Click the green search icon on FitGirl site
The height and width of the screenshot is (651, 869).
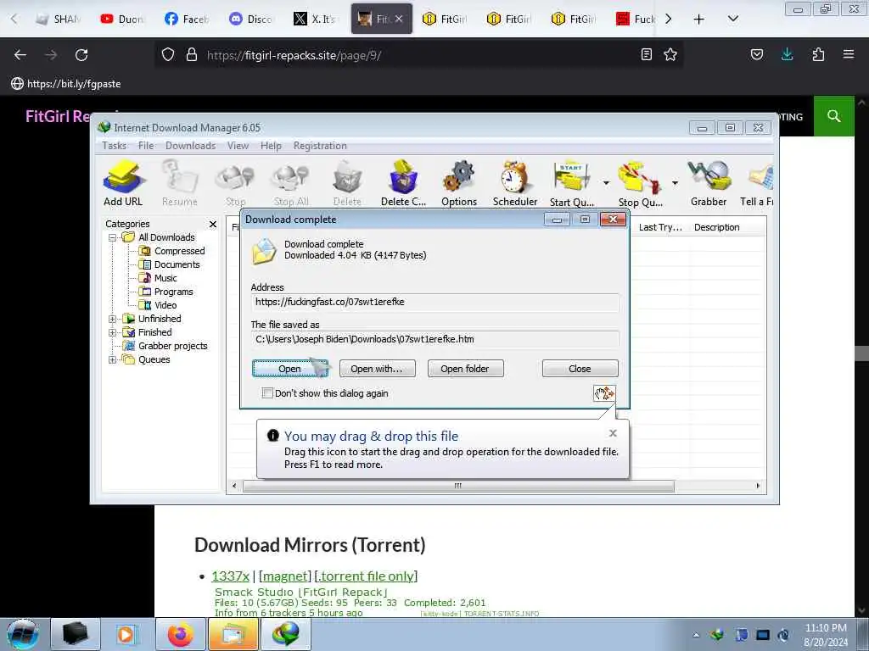[x=833, y=116]
